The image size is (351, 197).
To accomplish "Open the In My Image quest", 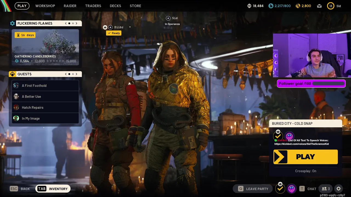I will 45,118.
